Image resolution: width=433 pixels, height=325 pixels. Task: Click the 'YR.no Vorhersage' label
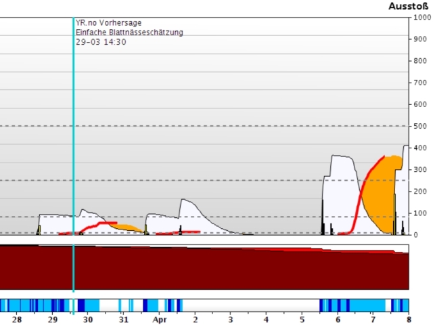(x=109, y=23)
